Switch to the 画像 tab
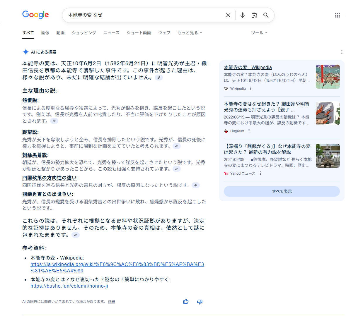The image size is (346, 316). 45,33
